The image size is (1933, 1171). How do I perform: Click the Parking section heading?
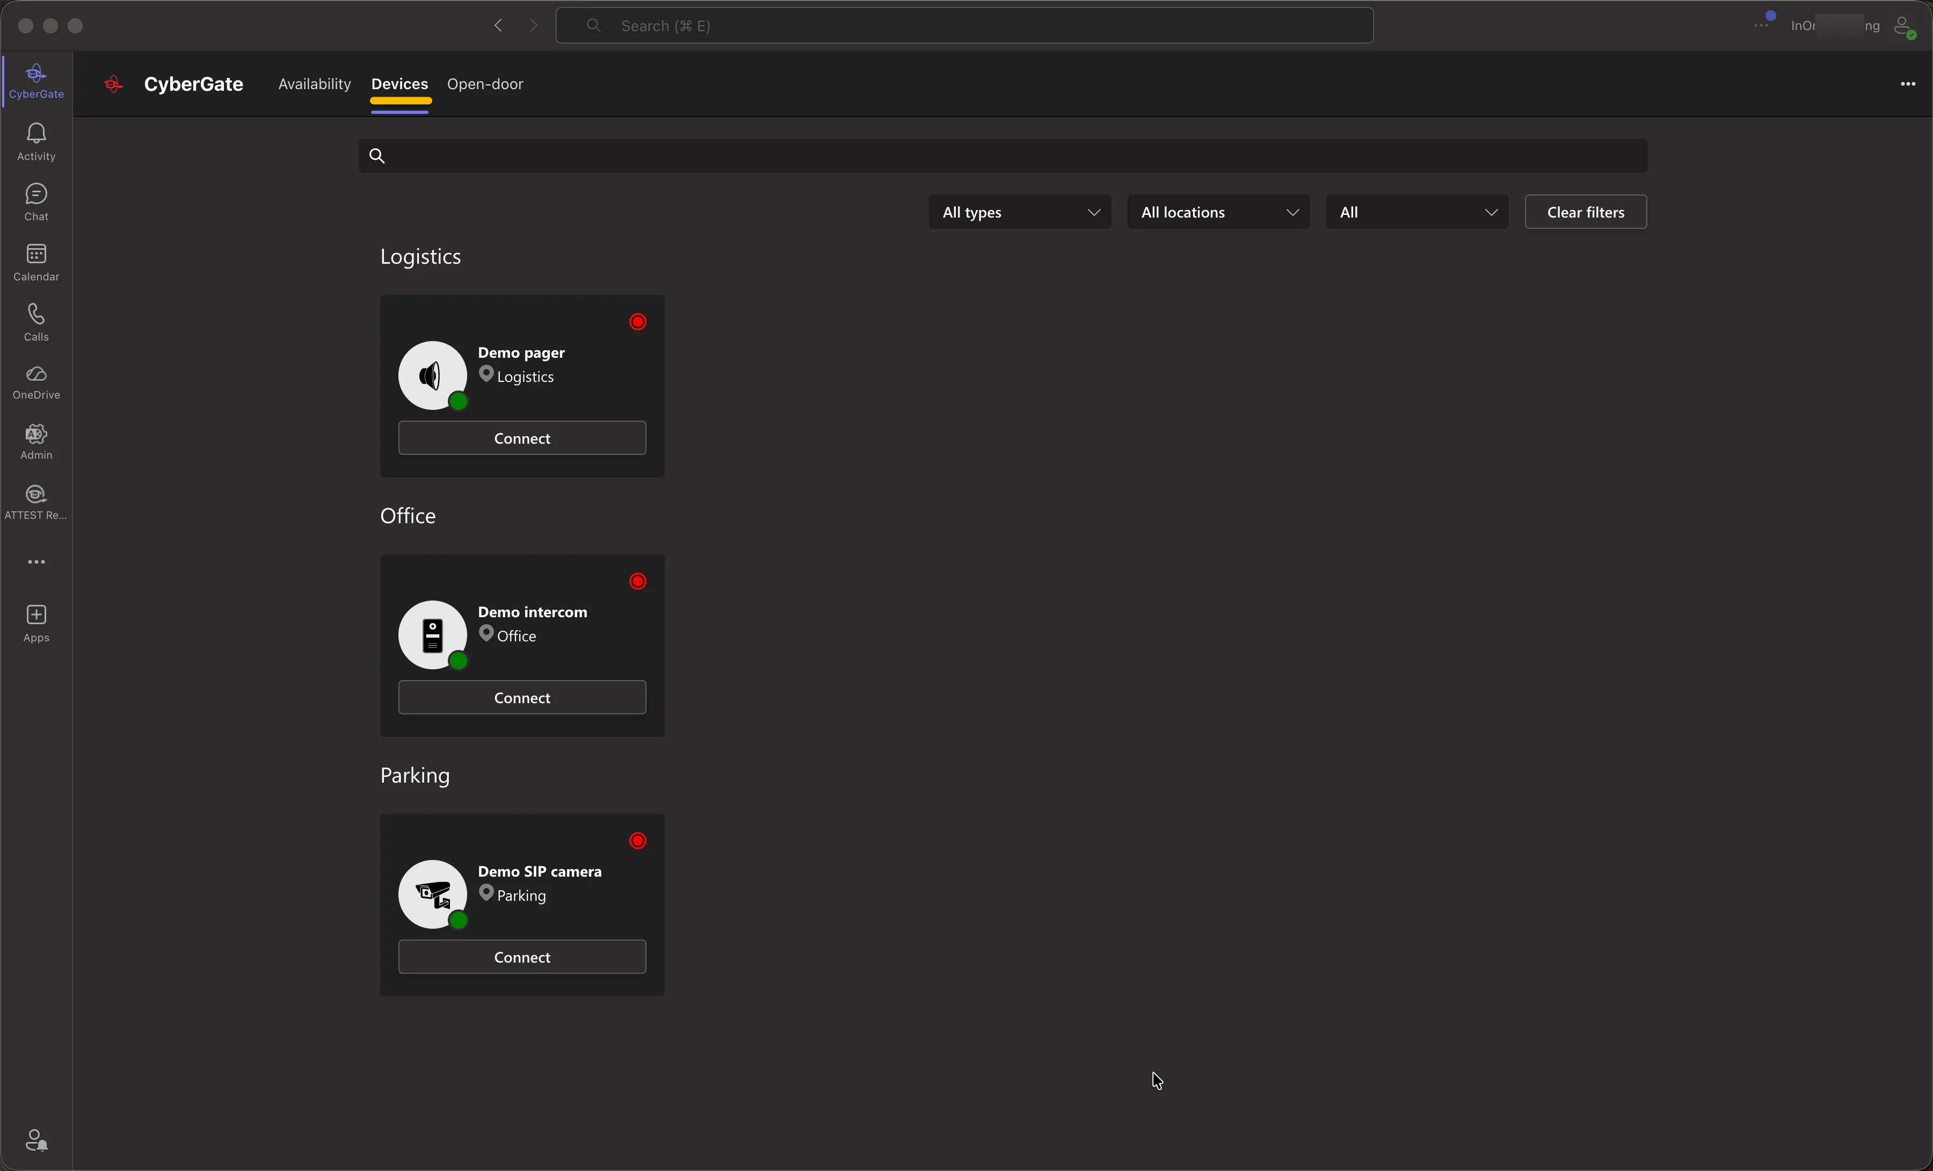point(415,776)
